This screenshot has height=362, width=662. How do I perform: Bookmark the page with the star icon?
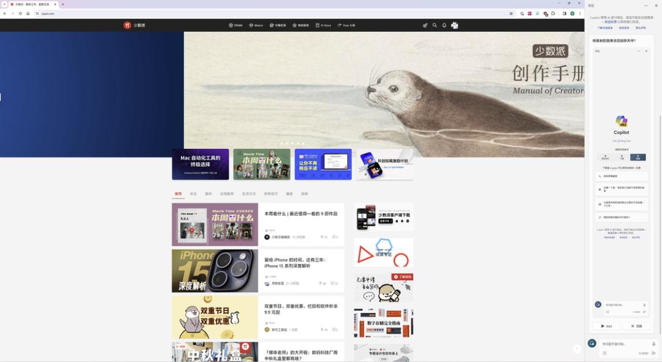click(x=511, y=13)
